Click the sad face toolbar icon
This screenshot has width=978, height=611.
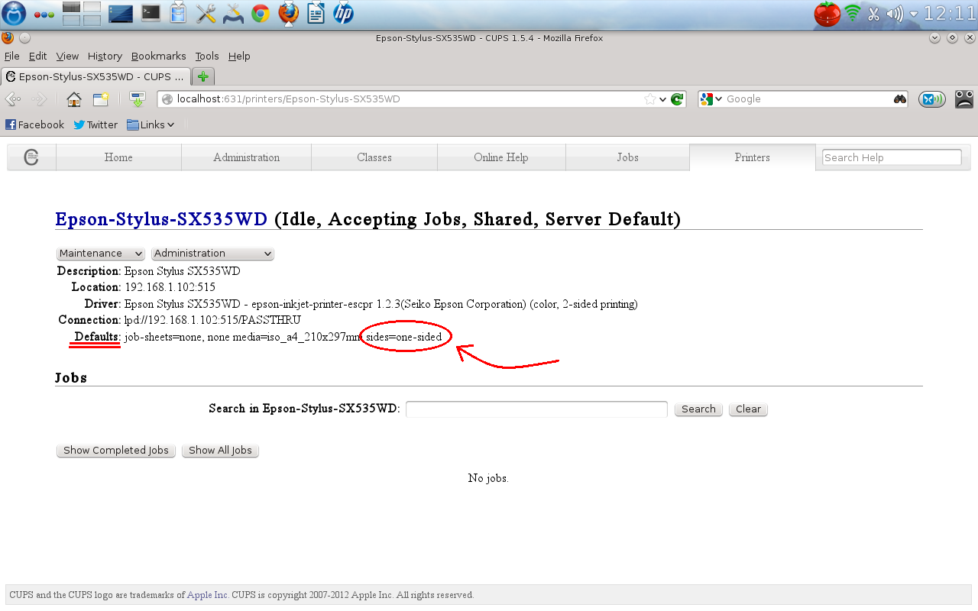[x=964, y=99]
